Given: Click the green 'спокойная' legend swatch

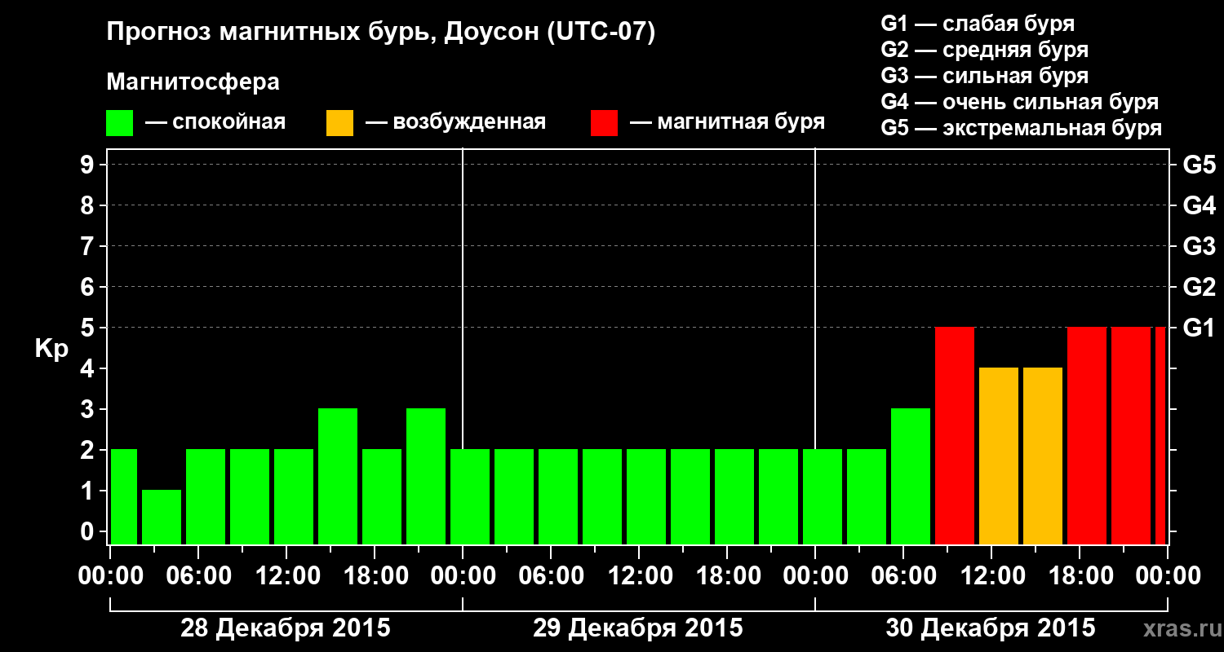Looking at the screenshot, I should click(119, 122).
